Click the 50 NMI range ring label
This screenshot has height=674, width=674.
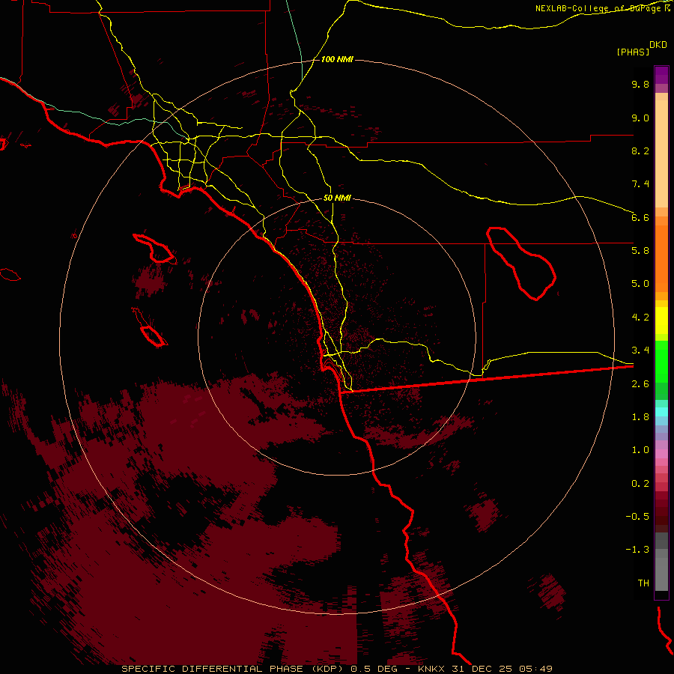coord(337,198)
